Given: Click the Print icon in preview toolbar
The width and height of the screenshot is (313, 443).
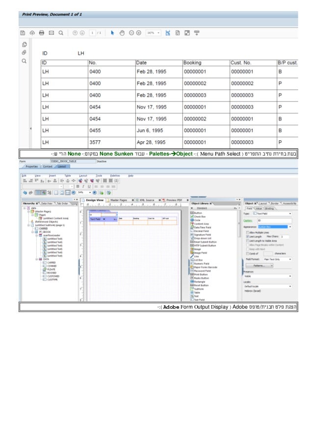Looking at the screenshot, I should coord(41,33).
